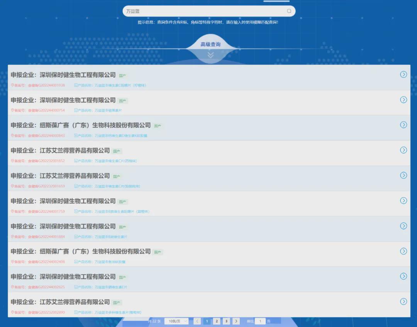Open details arrow for record G202244000754

pyautogui.click(x=403, y=100)
